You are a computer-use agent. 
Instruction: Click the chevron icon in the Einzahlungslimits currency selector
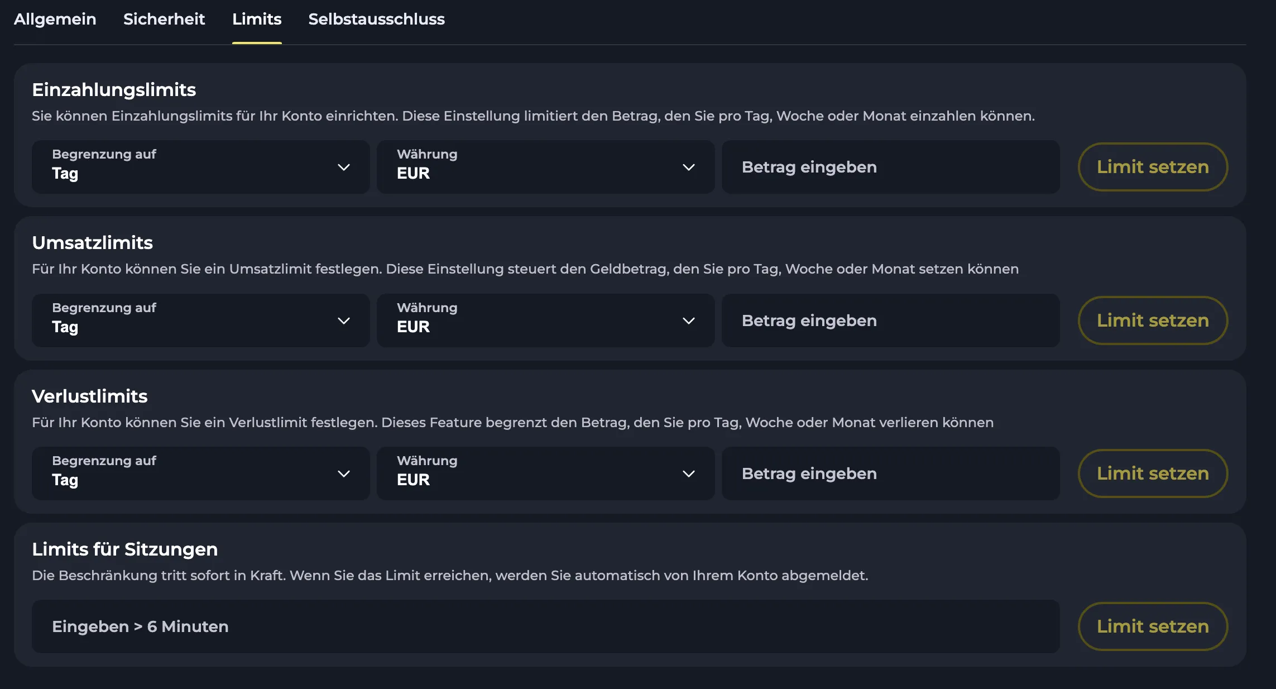pos(689,167)
